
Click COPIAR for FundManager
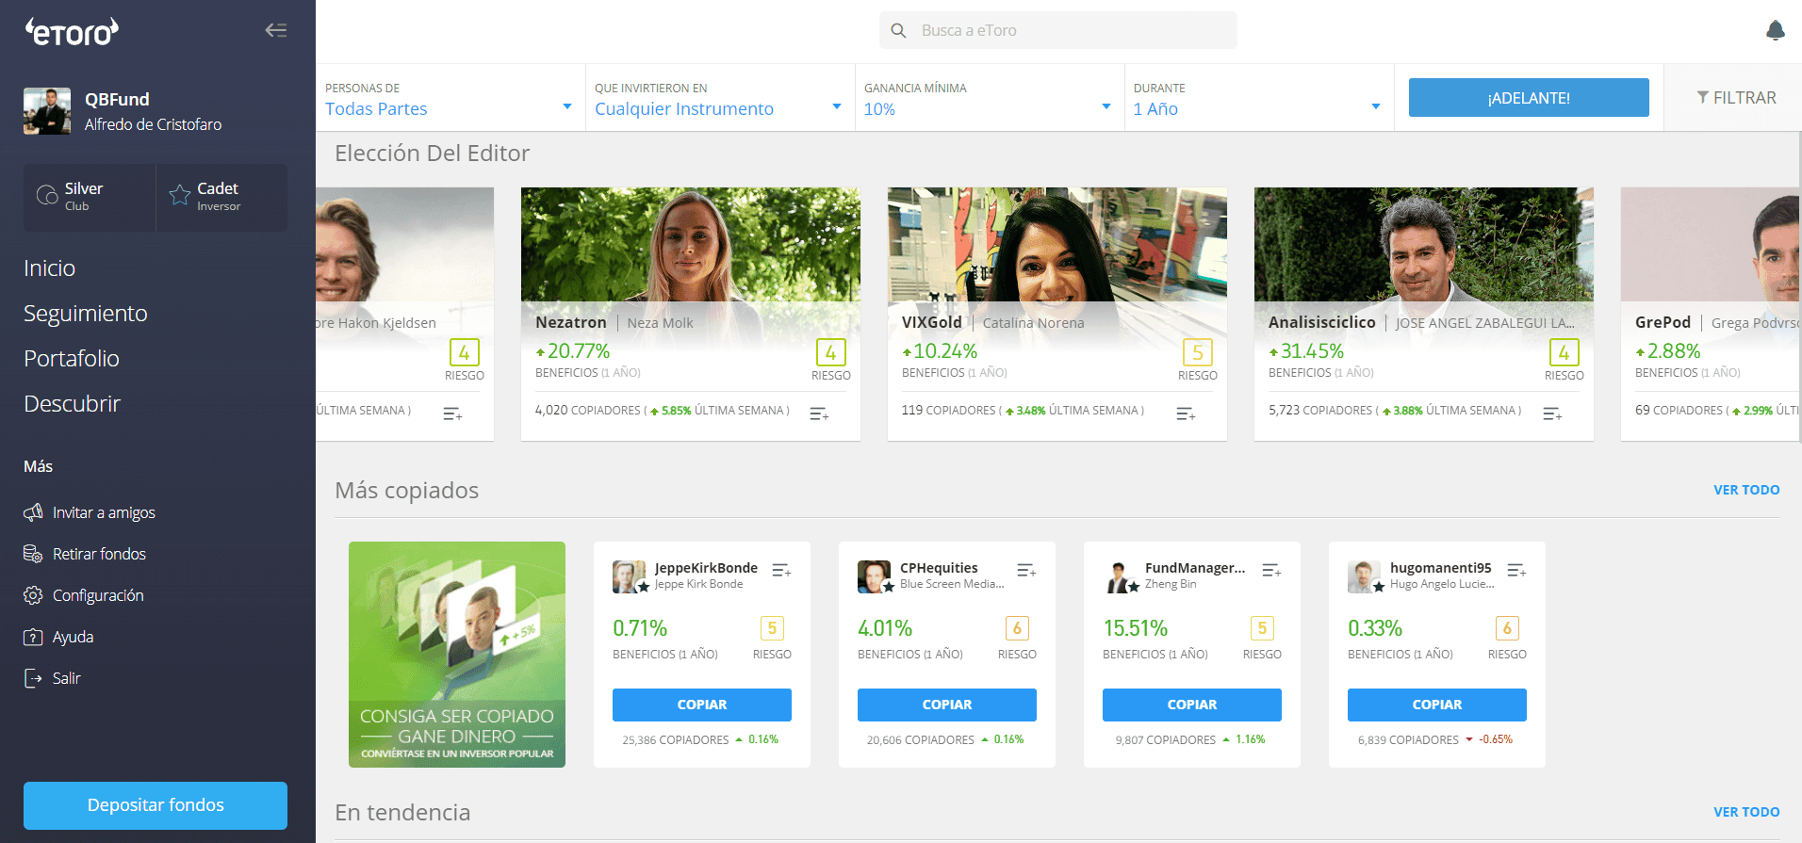(1192, 705)
